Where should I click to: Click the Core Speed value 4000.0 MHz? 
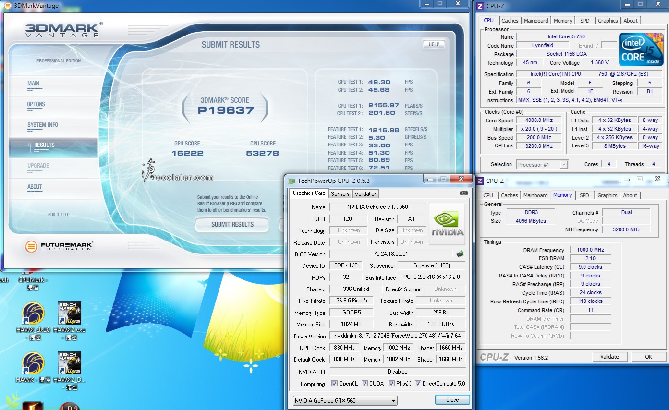[539, 121]
